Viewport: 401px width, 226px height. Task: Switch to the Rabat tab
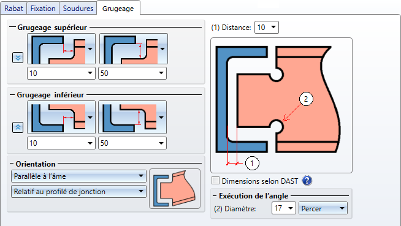point(13,9)
